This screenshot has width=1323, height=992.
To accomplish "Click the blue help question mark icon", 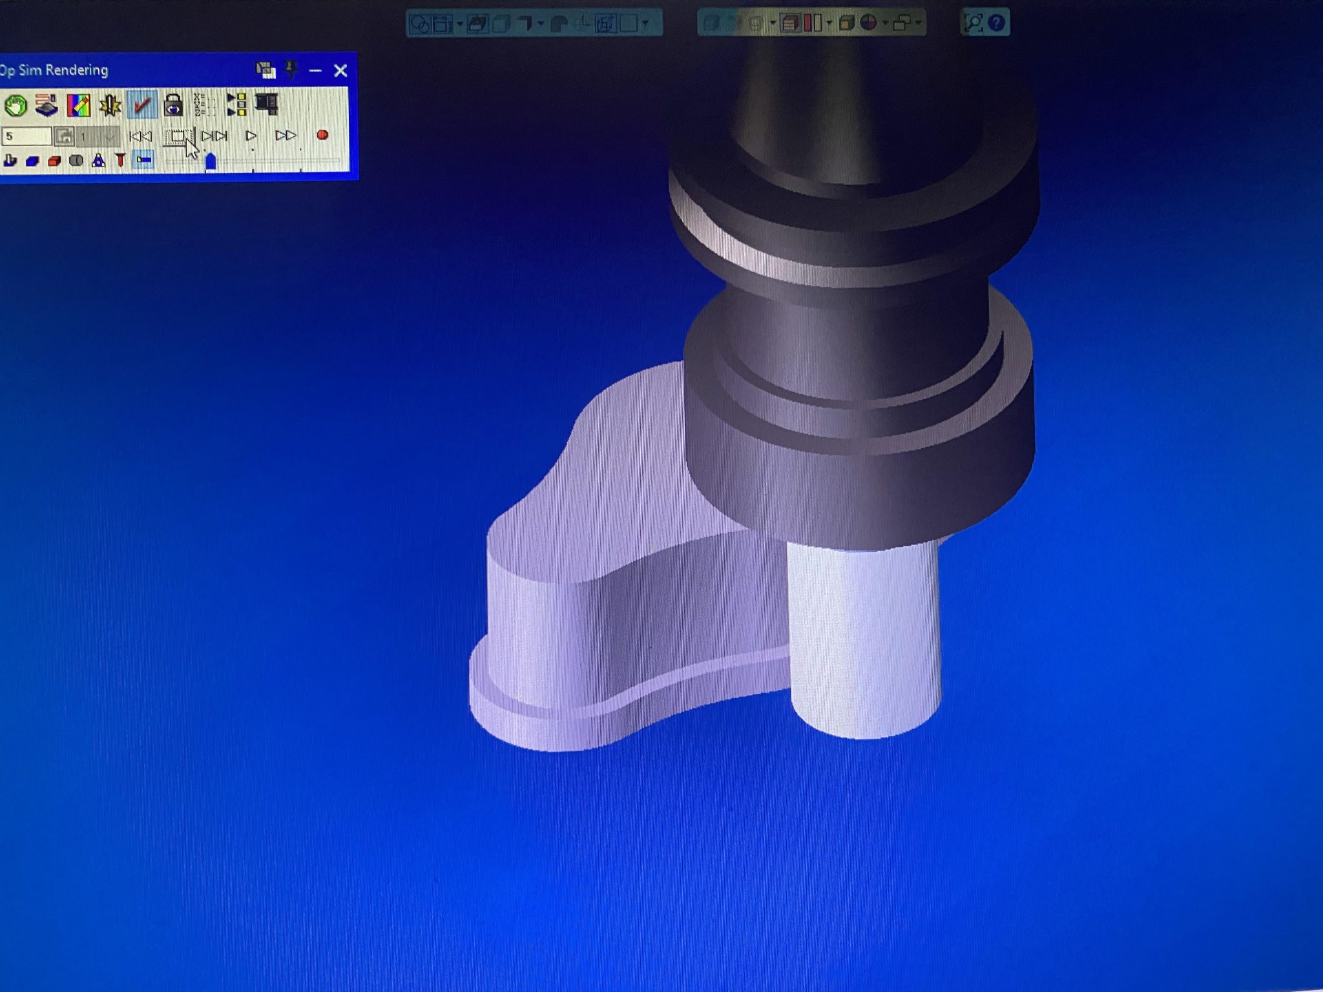I will 997,23.
